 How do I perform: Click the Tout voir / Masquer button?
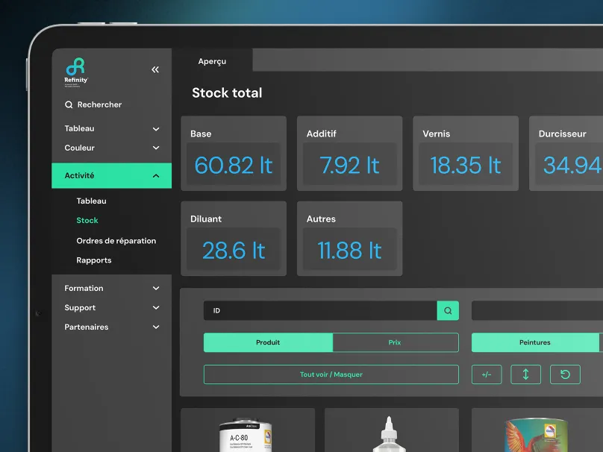click(331, 374)
